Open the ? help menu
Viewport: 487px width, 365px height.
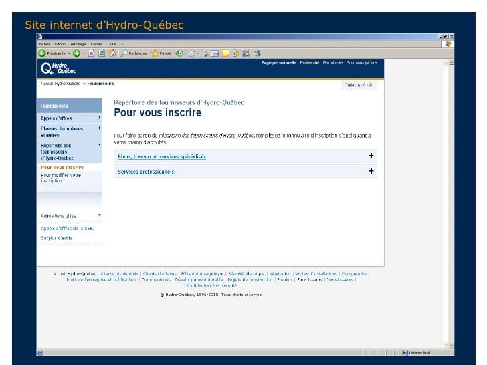[122, 44]
